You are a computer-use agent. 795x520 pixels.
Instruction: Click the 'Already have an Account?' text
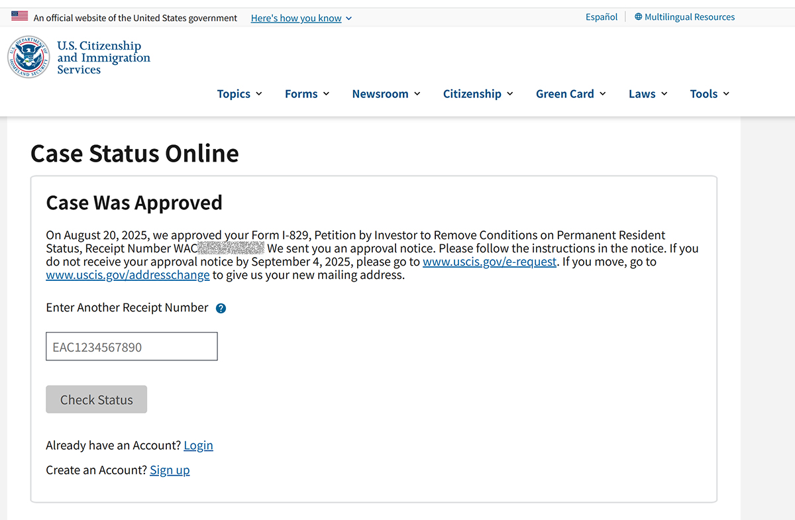point(113,445)
